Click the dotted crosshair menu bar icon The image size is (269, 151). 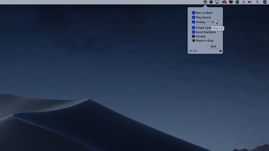tap(244, 2)
